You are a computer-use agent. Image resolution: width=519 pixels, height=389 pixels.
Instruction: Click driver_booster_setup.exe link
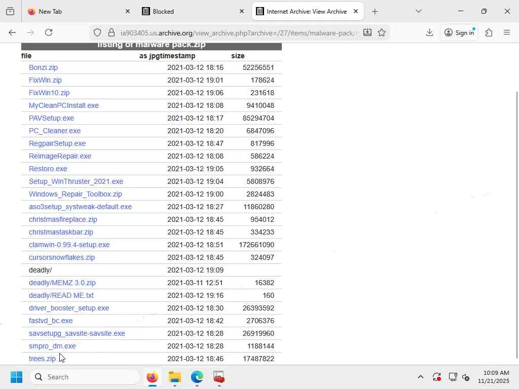(x=69, y=308)
